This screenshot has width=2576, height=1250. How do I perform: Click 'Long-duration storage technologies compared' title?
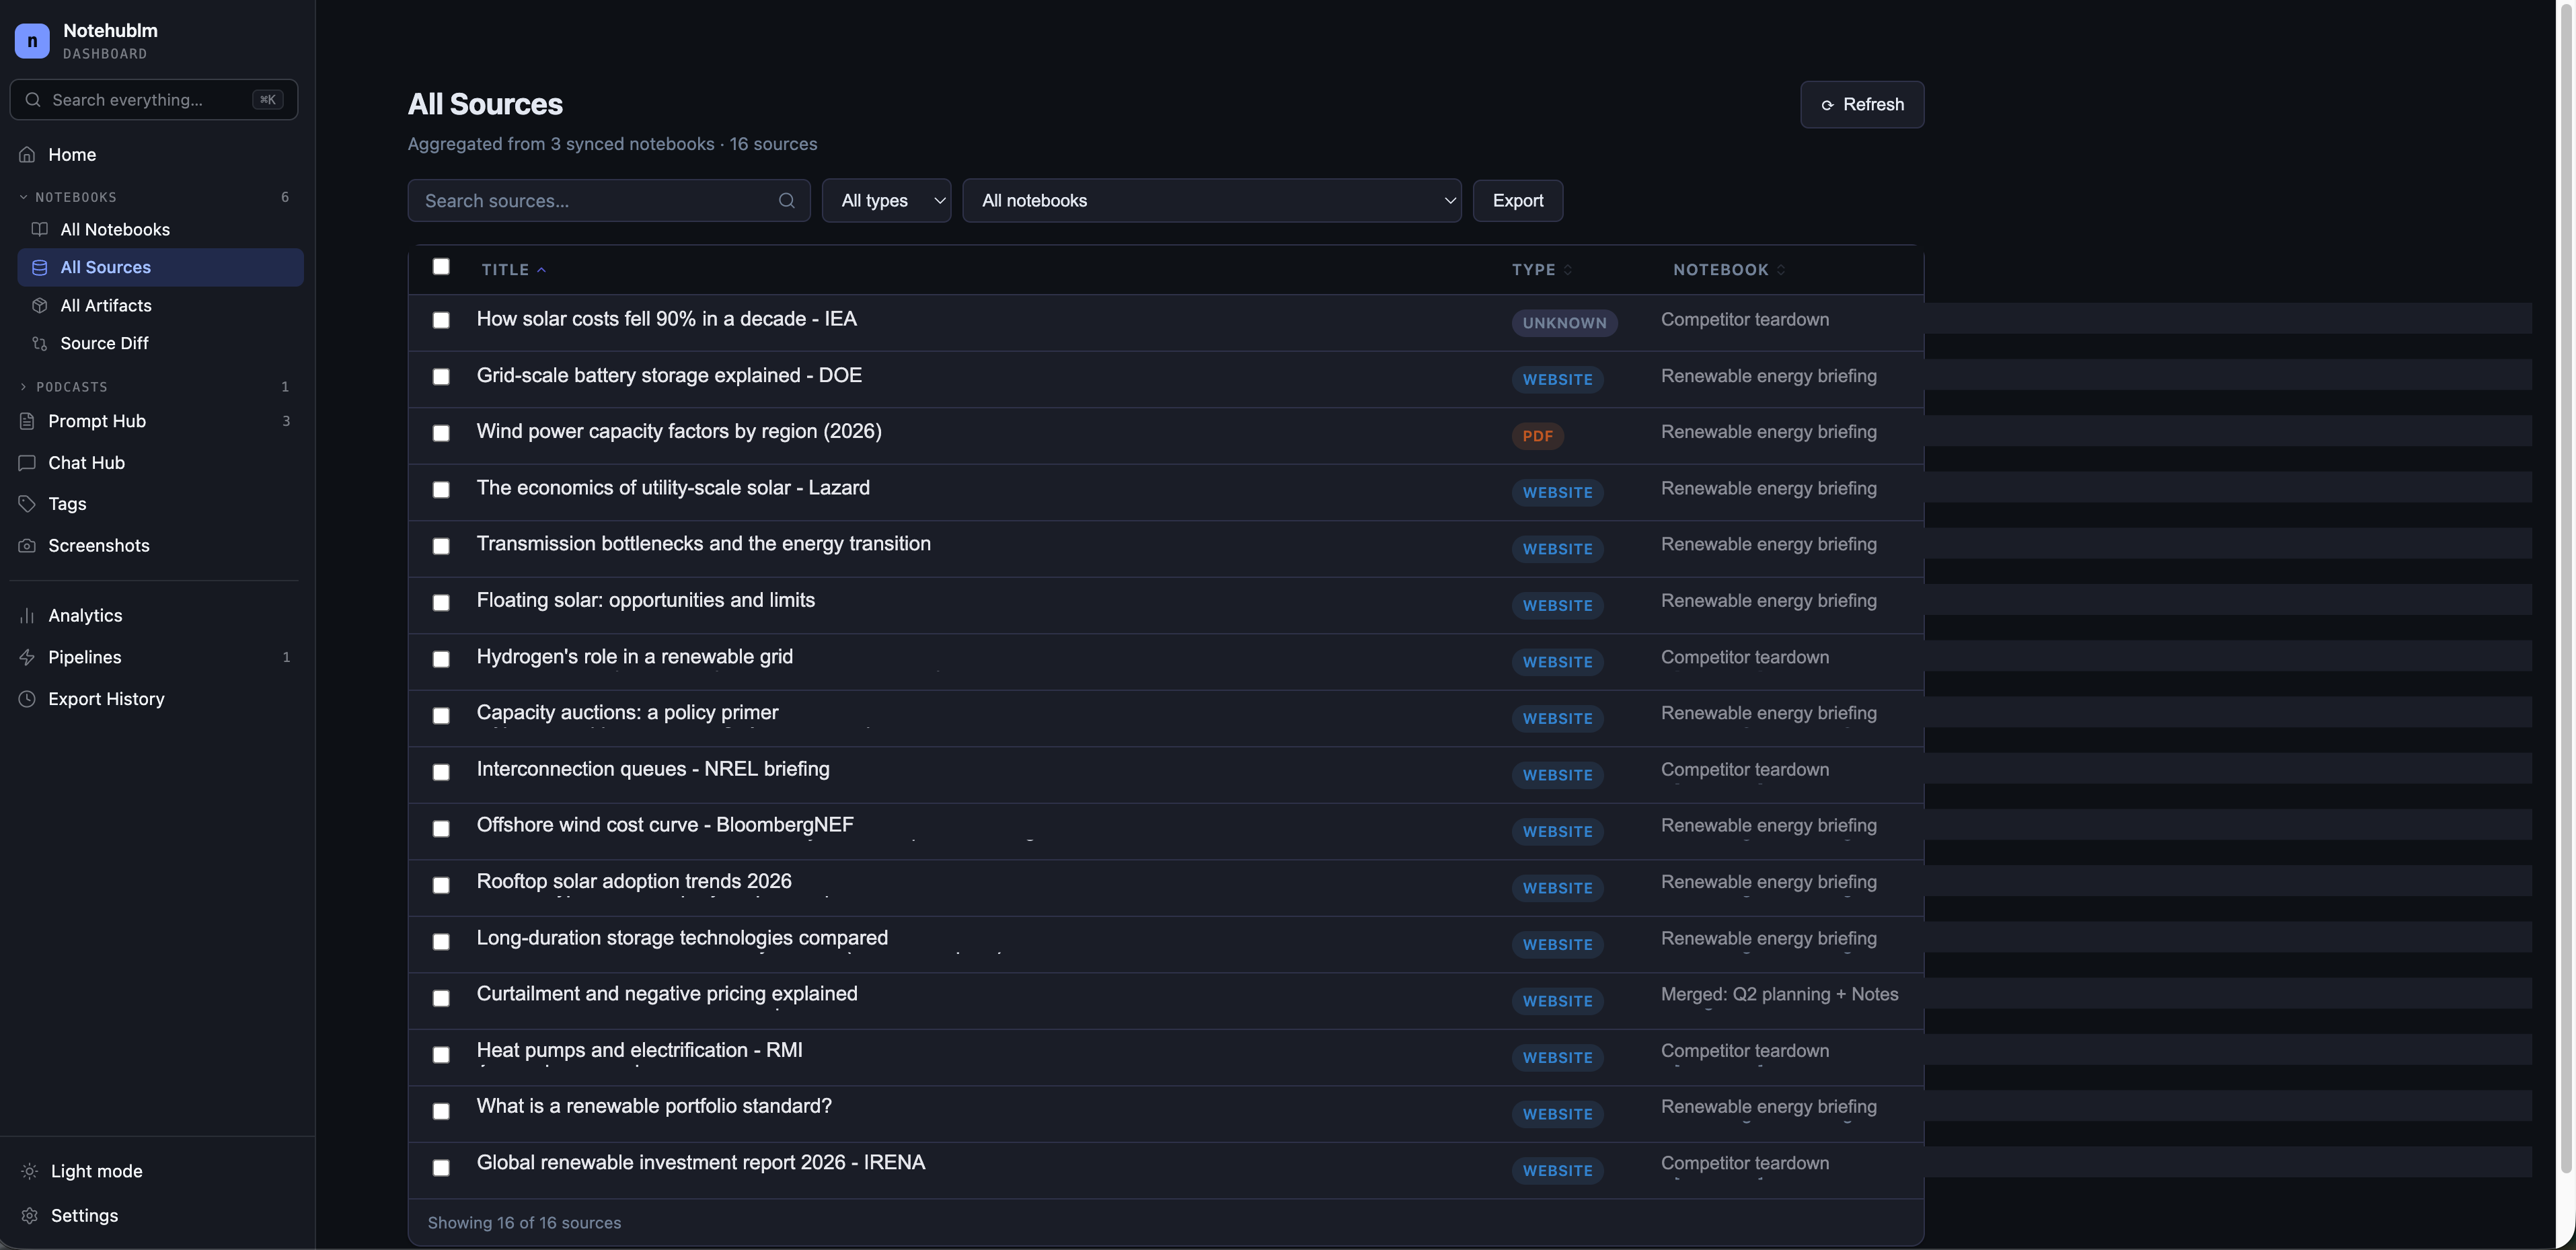coord(682,938)
